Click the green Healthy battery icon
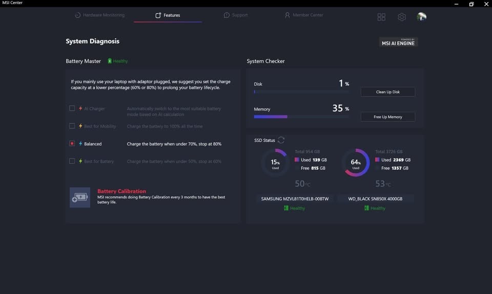This screenshot has width=492, height=294. click(110, 61)
